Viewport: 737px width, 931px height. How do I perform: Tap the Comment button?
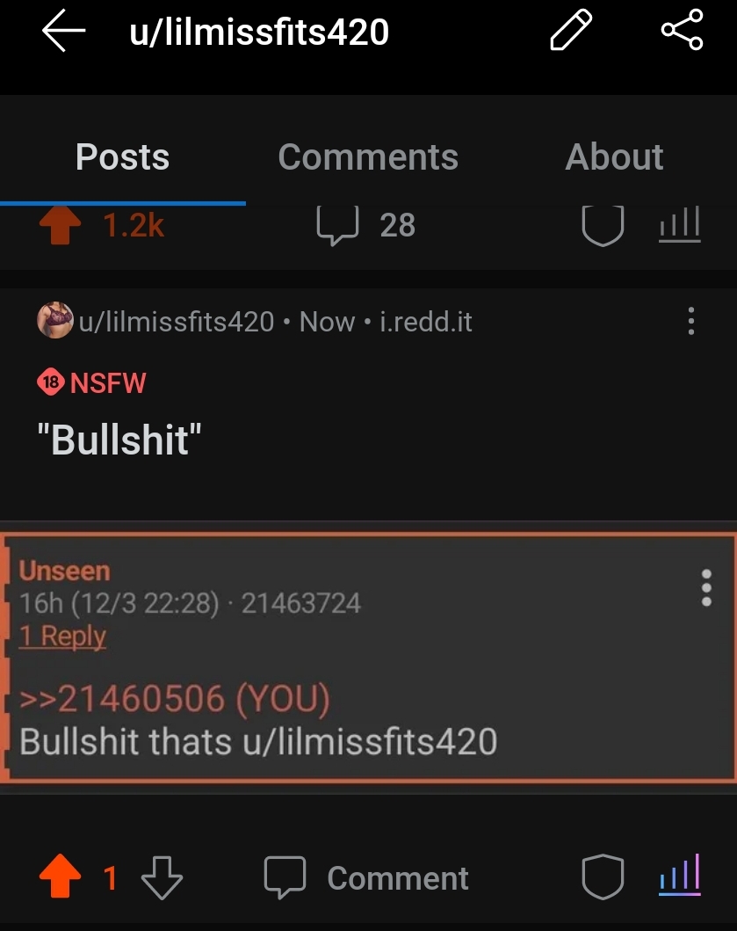(x=366, y=878)
